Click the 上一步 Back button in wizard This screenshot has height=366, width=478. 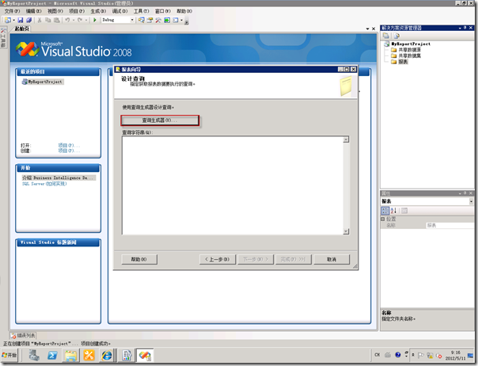218,260
